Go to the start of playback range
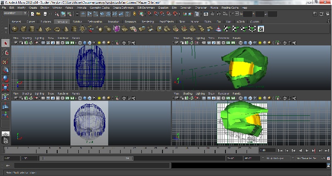Viewport: 332px width, 176px height. (280, 150)
